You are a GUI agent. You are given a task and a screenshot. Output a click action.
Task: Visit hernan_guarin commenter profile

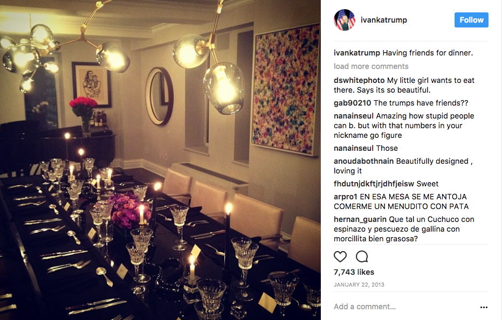tap(360, 219)
